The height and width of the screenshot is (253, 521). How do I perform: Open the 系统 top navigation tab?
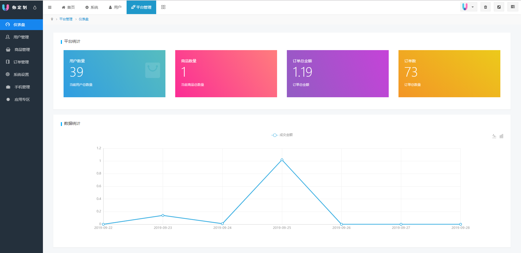click(92, 7)
